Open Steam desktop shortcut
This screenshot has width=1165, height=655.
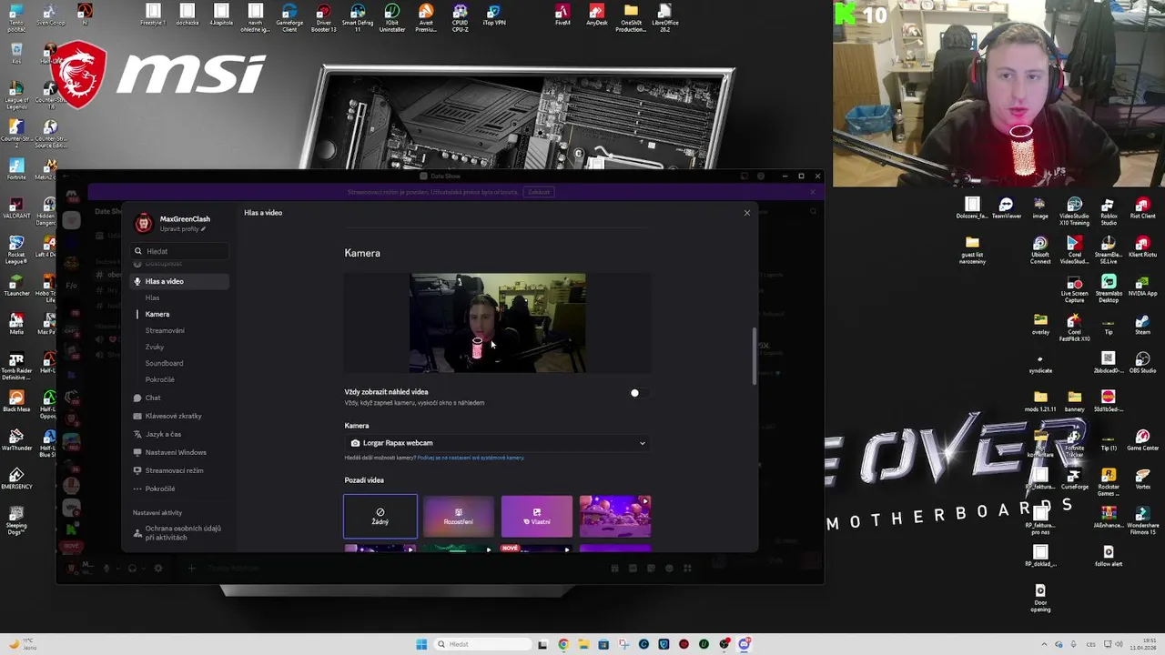tap(1142, 325)
